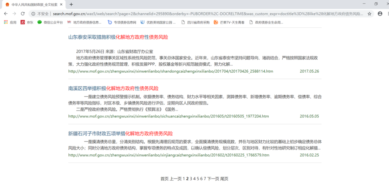Go to 上一页 previous page
The height and width of the screenshot is (184, 389).
[176, 179]
